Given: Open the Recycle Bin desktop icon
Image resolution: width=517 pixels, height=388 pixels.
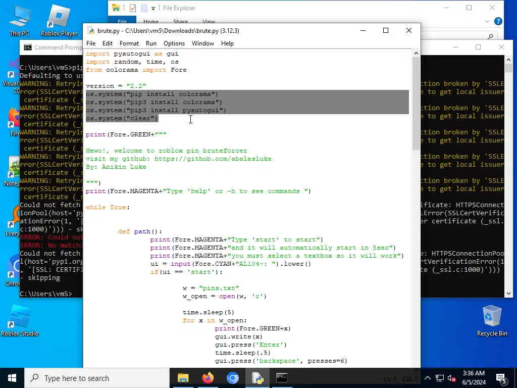Looking at the screenshot, I should pos(492,321).
